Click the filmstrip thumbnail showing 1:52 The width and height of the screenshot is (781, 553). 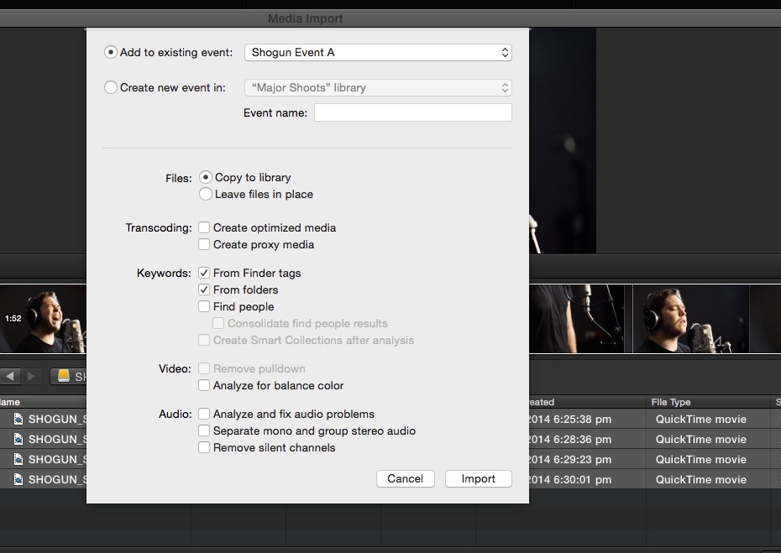coord(44,318)
